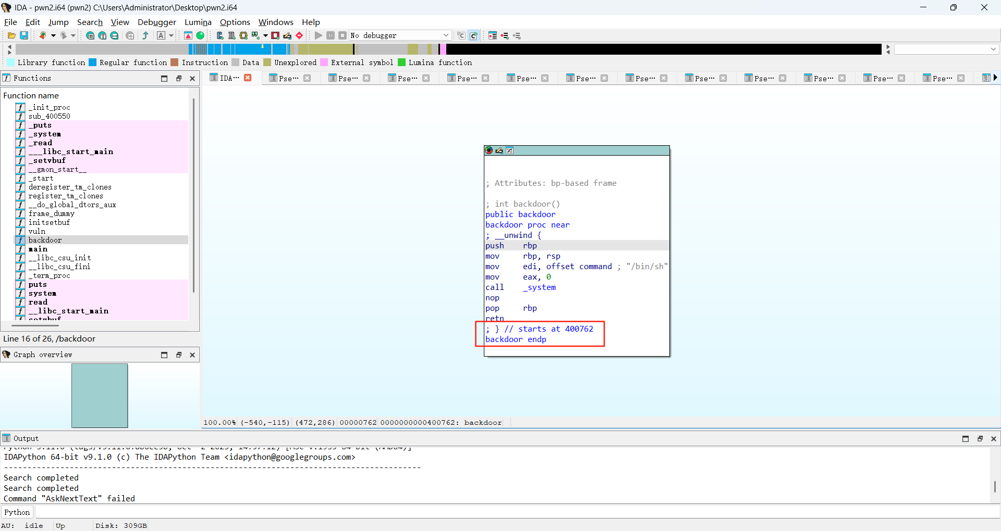Start the process with the play button
Viewport: 1001px width, 531px height.
[319, 35]
